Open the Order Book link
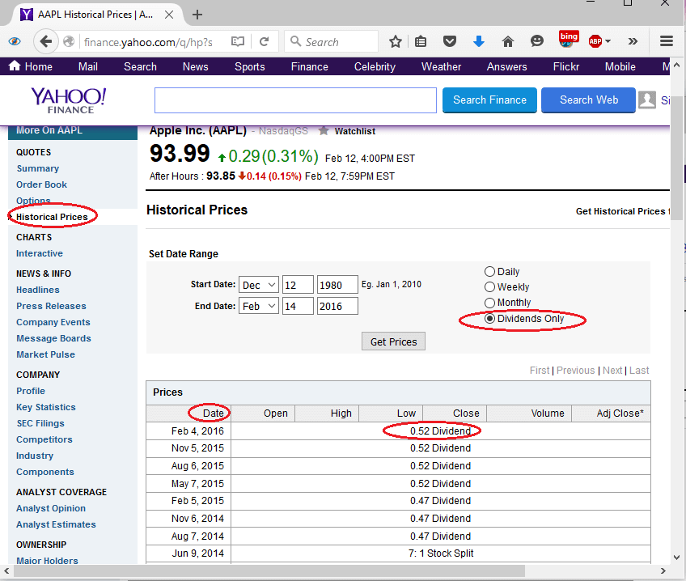Image resolution: width=686 pixels, height=581 pixels. coord(41,184)
